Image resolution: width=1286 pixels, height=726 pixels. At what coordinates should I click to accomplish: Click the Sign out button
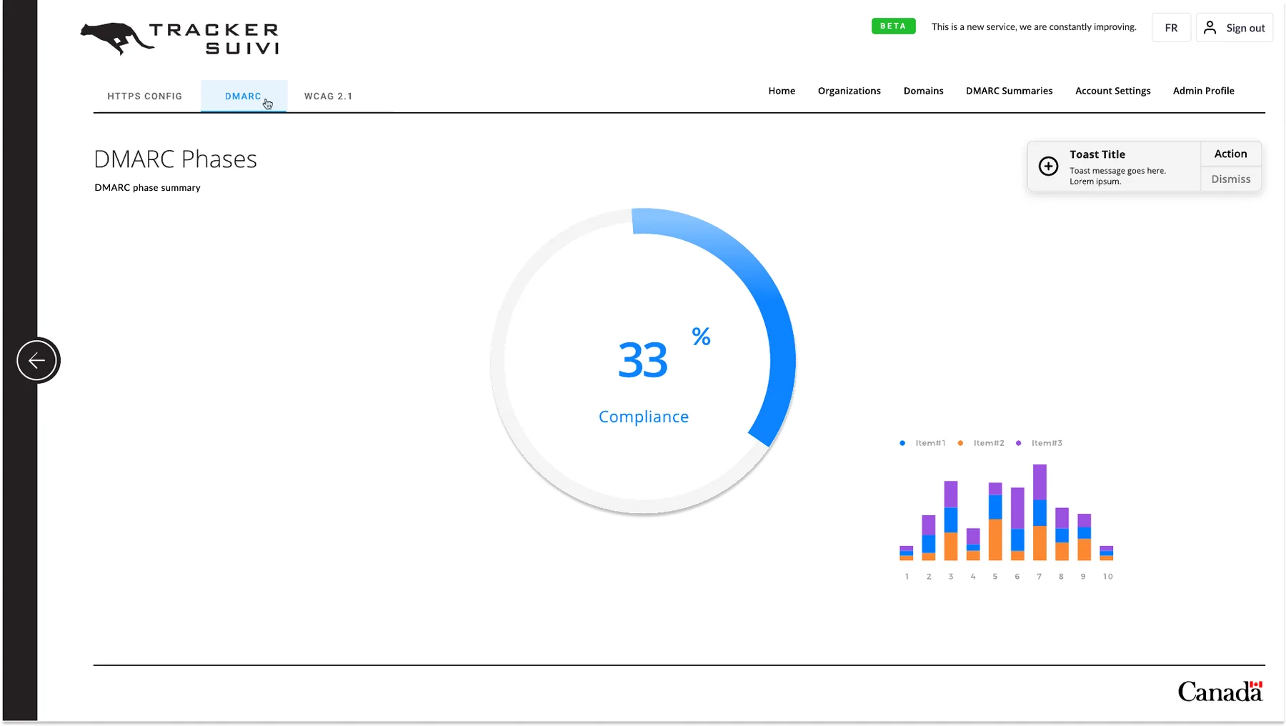1235,28
